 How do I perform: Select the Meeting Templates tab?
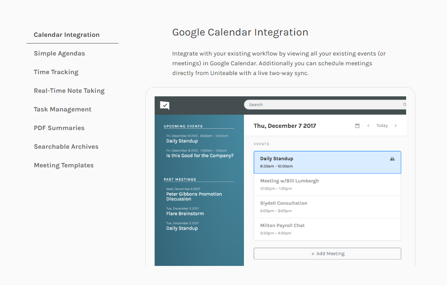pyautogui.click(x=64, y=166)
